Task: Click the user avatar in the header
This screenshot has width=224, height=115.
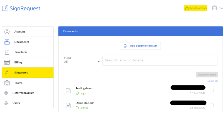Action: click(x=214, y=8)
